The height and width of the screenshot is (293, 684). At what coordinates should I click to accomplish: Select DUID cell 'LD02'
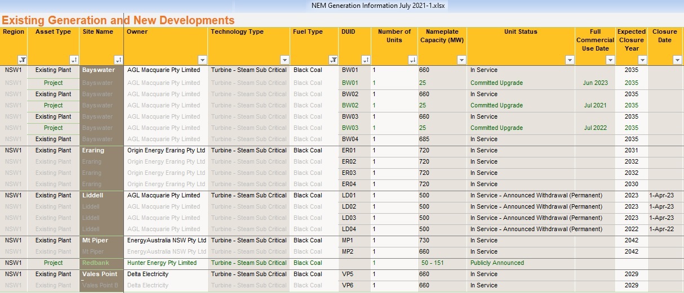pyautogui.click(x=355, y=206)
